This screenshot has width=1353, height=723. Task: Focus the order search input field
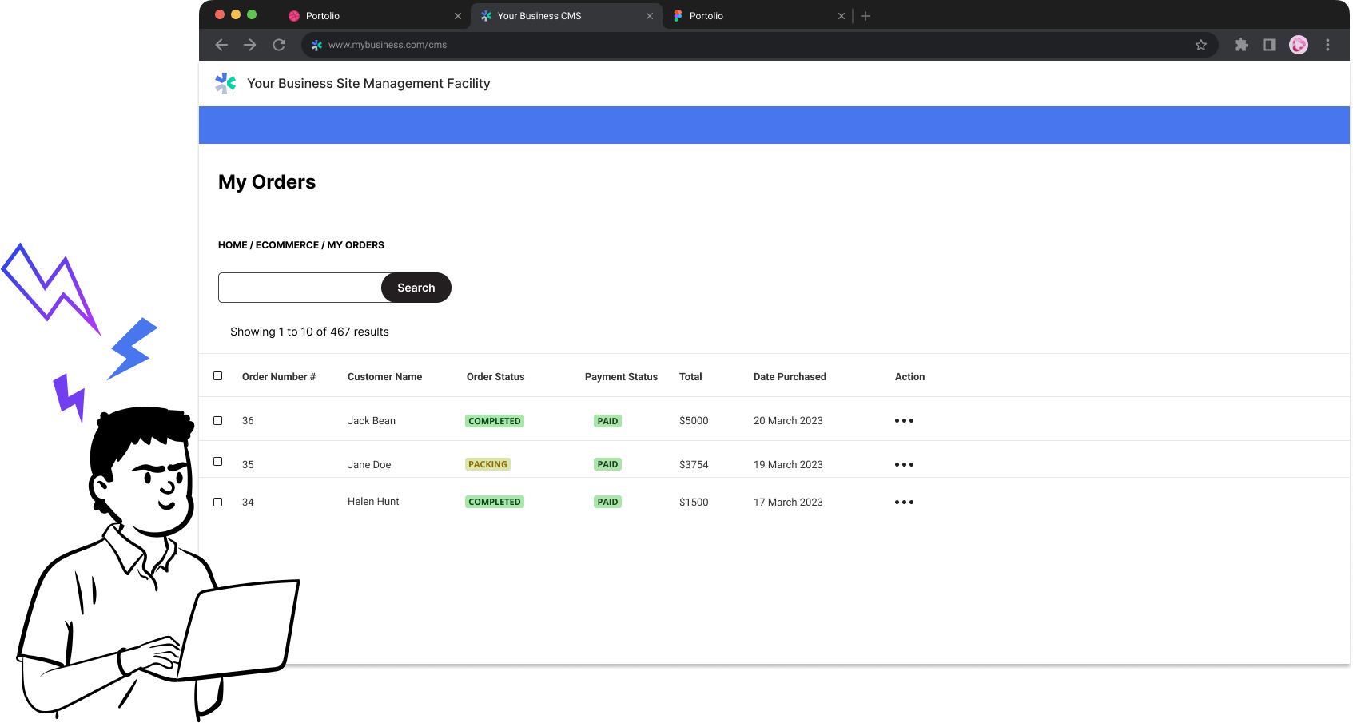click(300, 288)
